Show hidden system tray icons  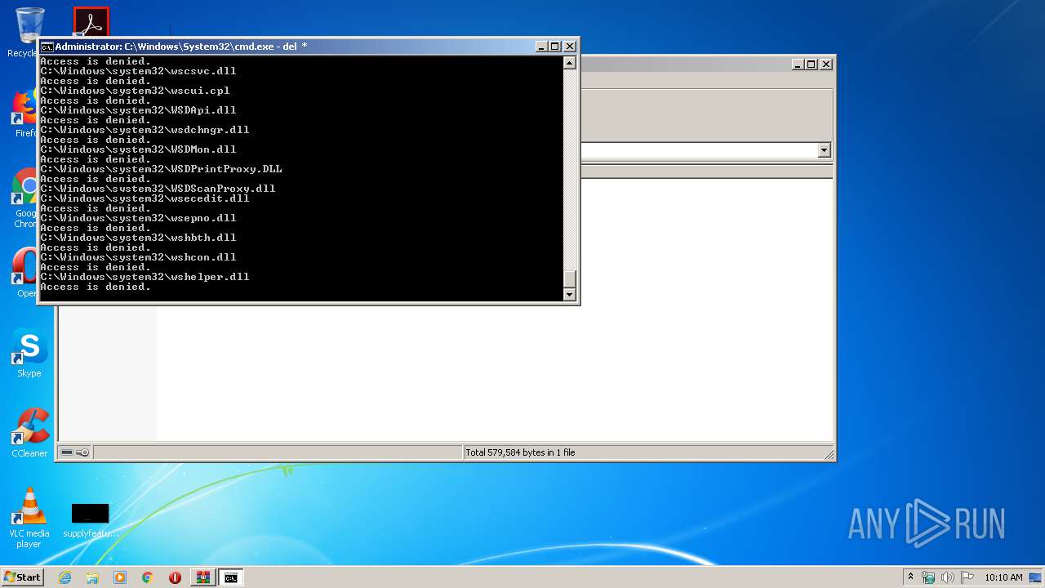(x=911, y=577)
